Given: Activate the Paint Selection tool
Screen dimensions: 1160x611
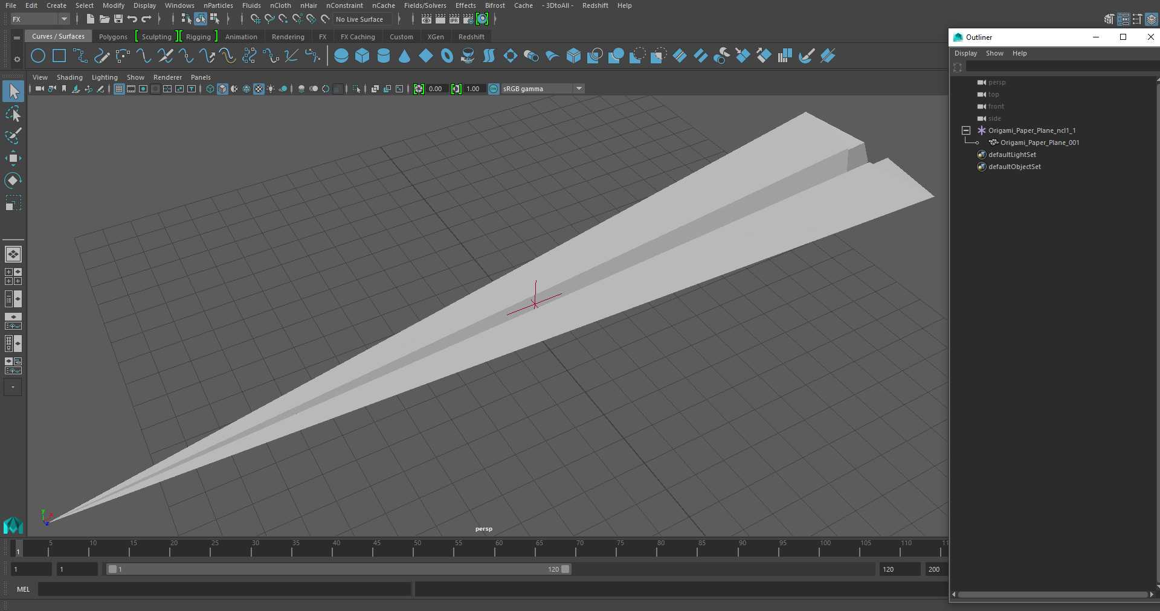Looking at the screenshot, I should click(13, 136).
